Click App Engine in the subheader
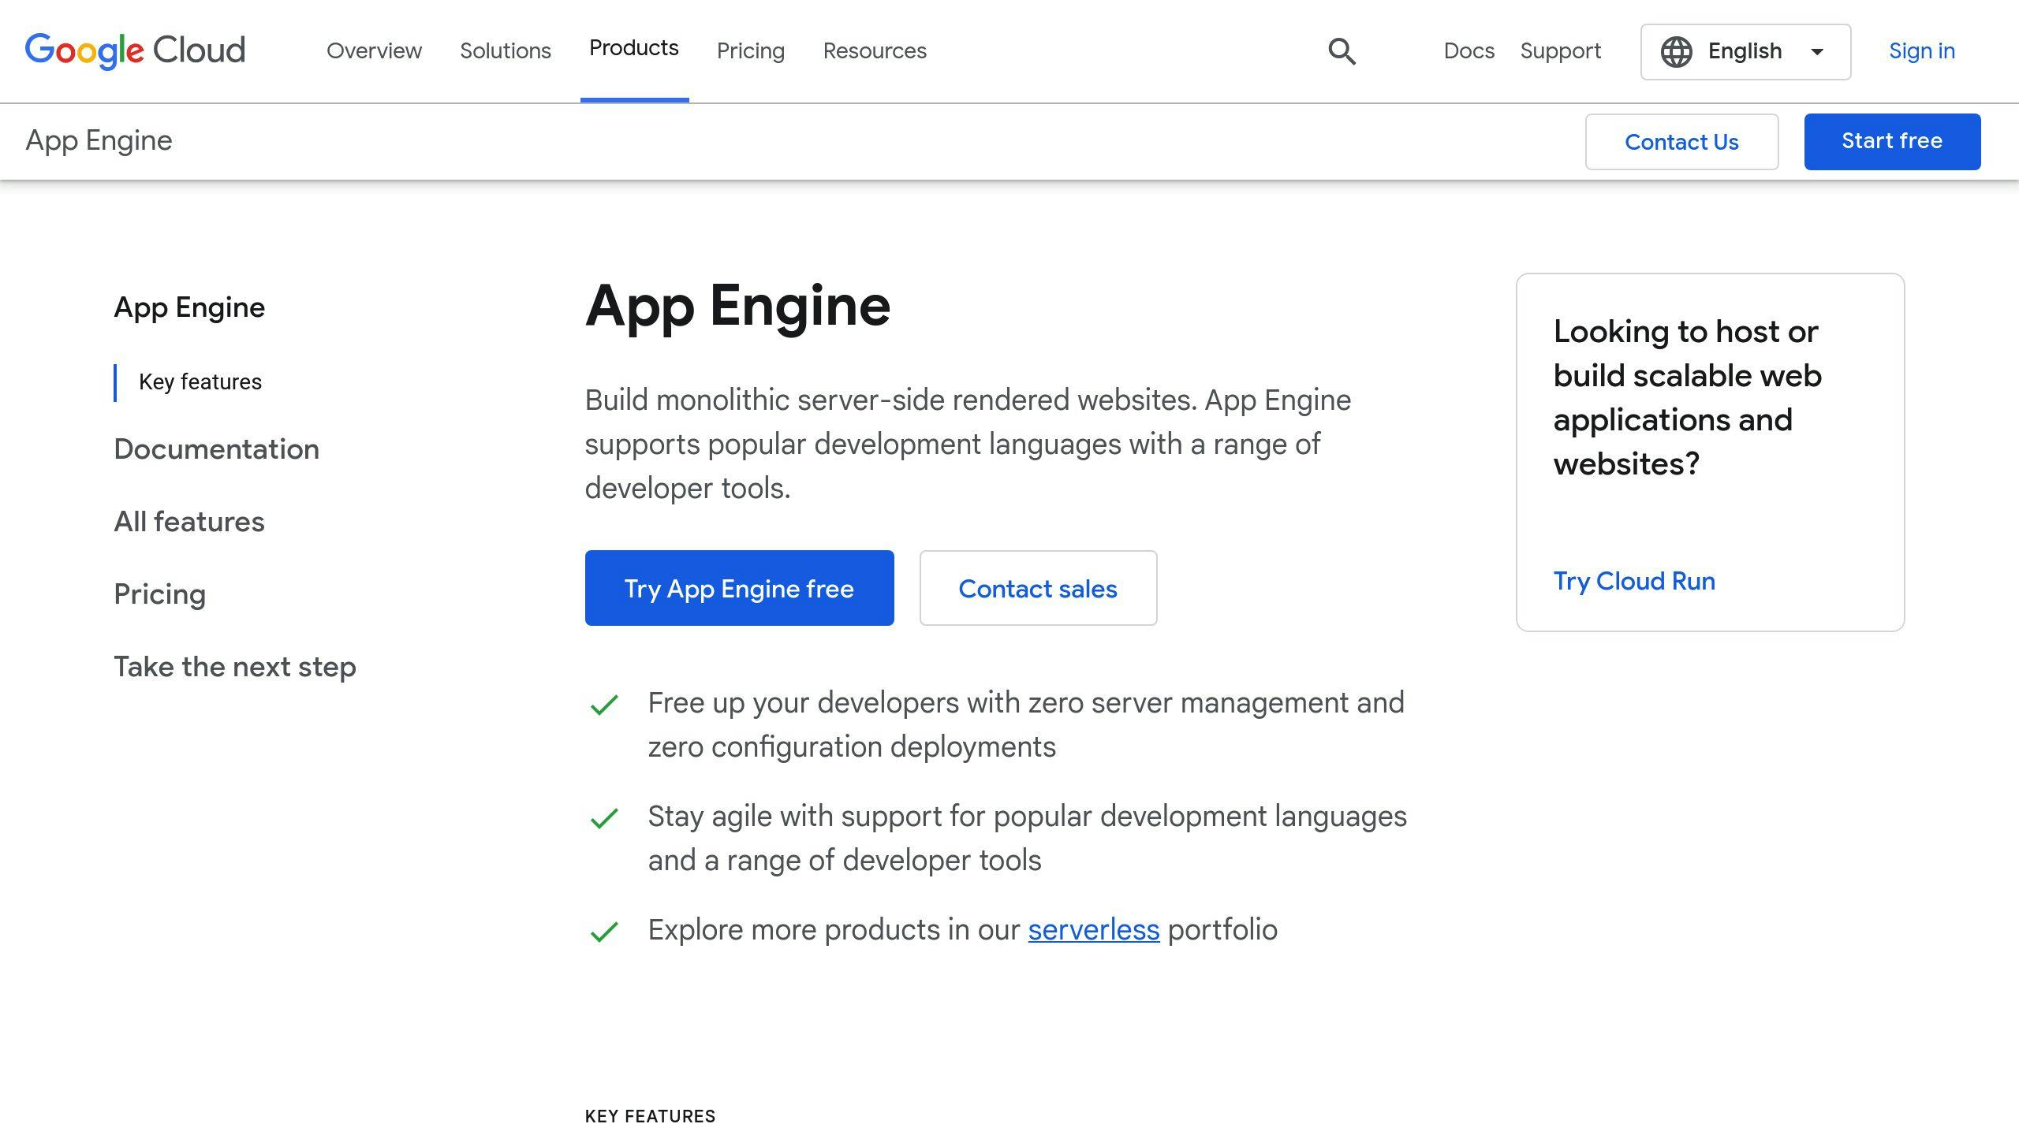 click(x=99, y=140)
